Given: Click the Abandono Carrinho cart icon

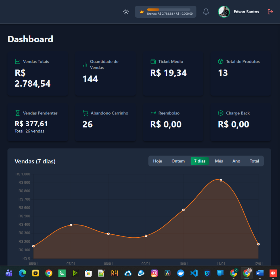Looking at the screenshot, I should pyautogui.click(x=85, y=113).
